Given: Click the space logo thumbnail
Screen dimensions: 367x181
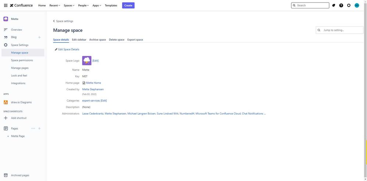Looking at the screenshot, I should pos(87,61).
